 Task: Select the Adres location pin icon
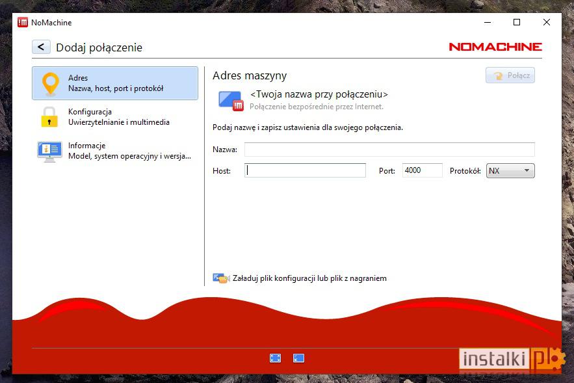coord(51,84)
